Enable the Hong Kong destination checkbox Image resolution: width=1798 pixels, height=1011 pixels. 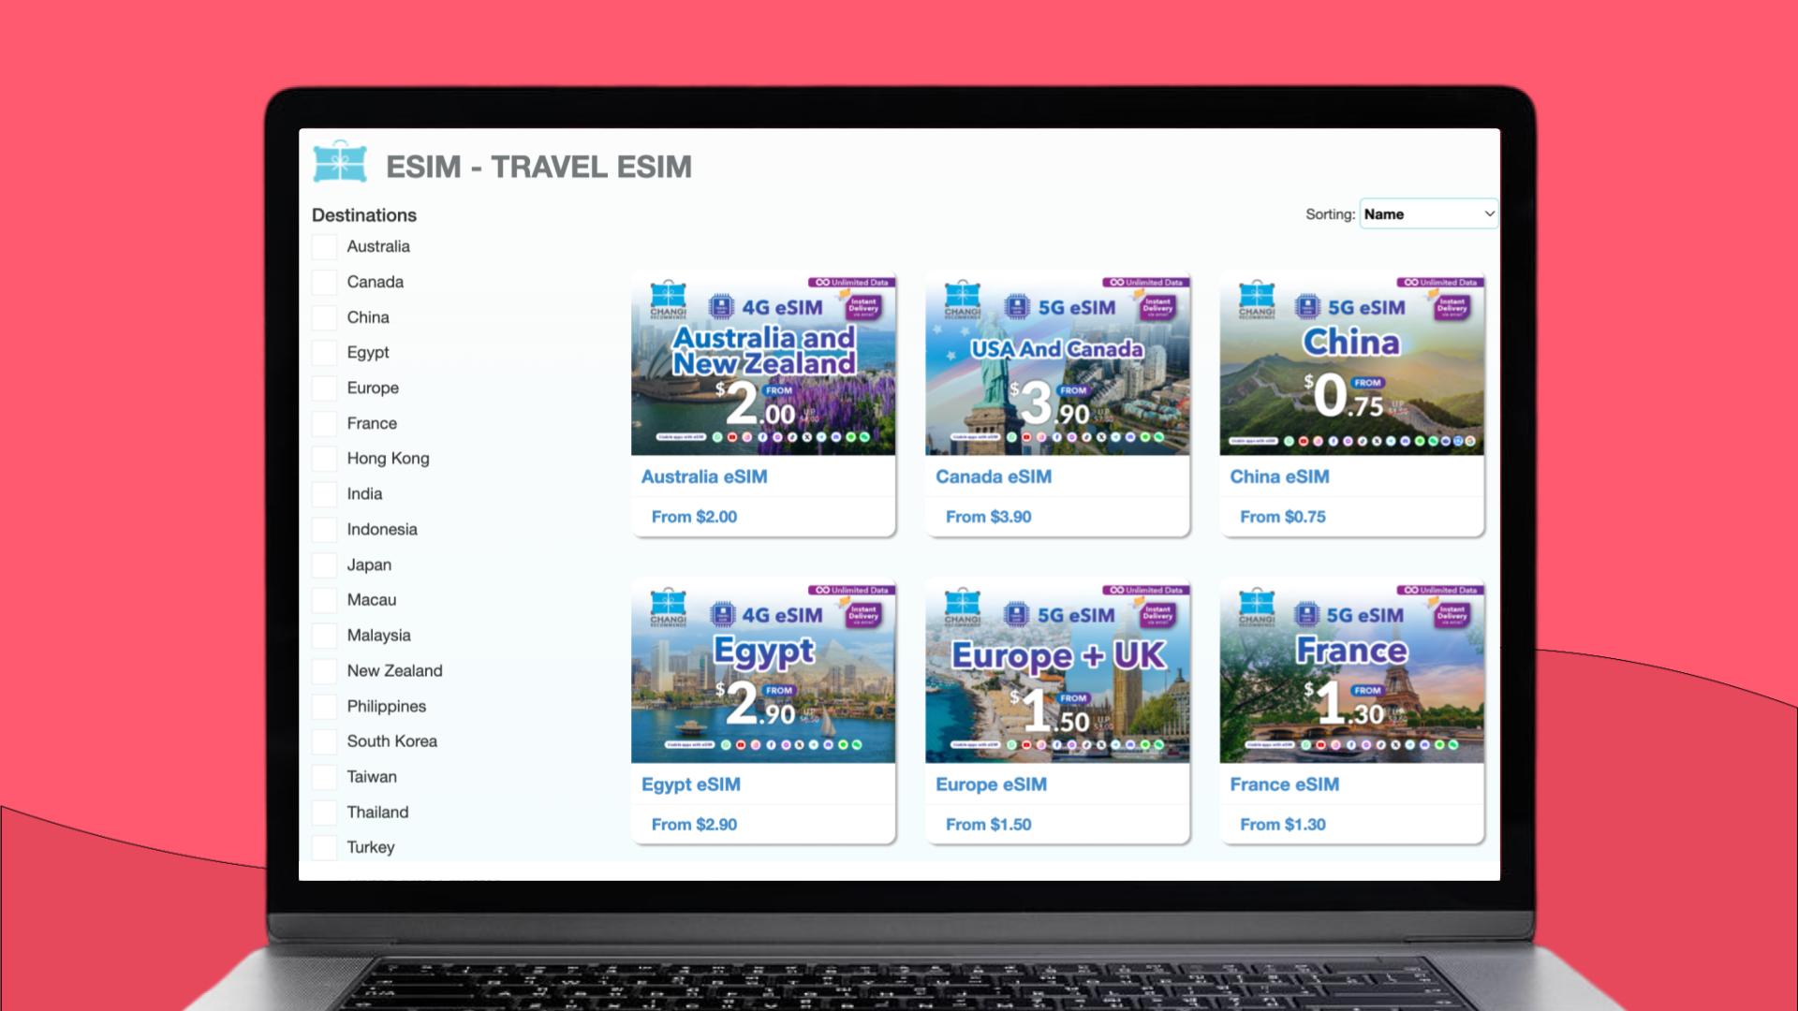click(324, 458)
